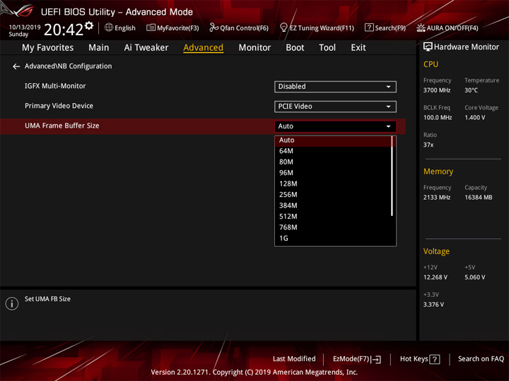
Task: Open the IGFX Multi-Monitor dropdown
Action: 335,87
